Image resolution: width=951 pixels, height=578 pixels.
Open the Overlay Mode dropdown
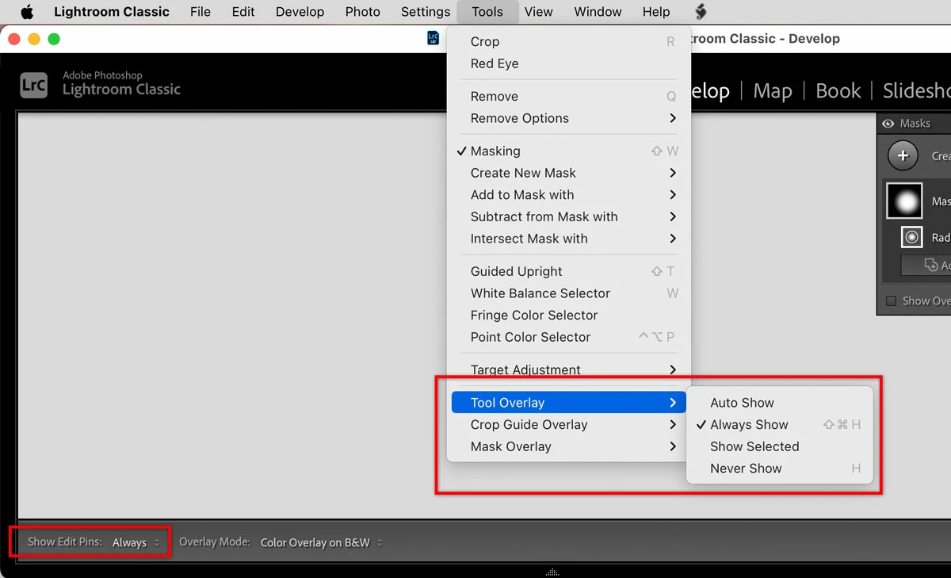point(321,543)
